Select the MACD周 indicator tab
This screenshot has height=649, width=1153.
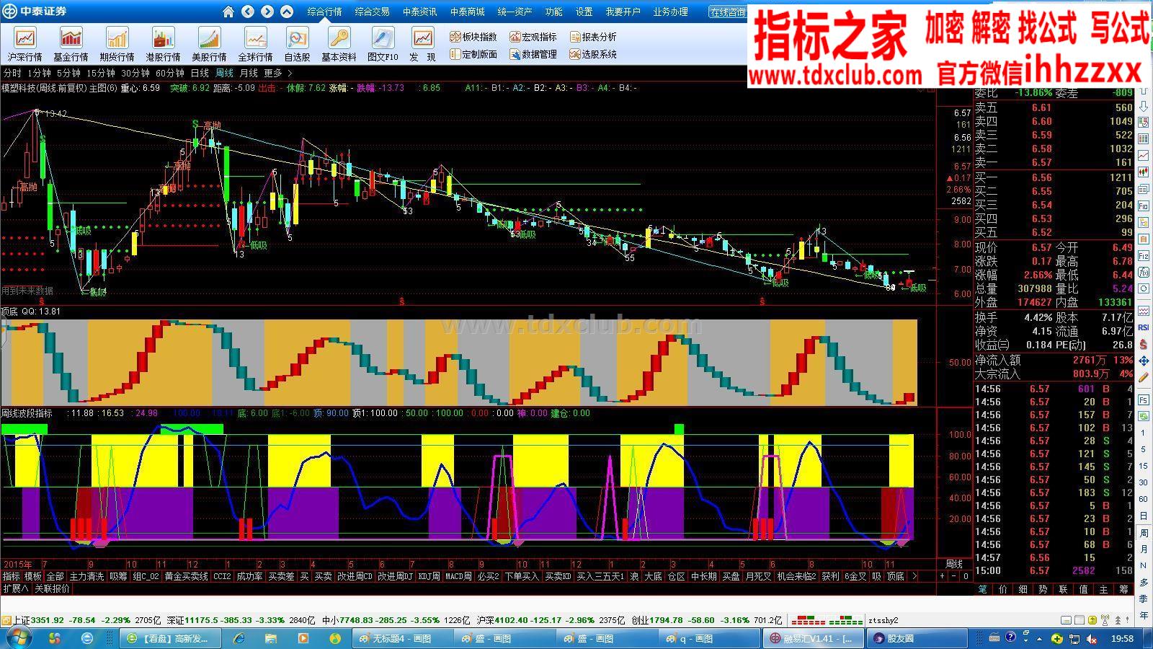click(x=458, y=576)
